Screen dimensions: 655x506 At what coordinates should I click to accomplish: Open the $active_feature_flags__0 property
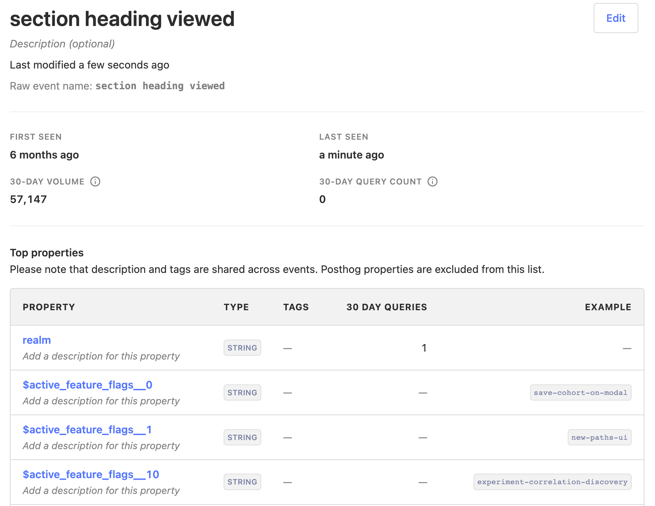coord(87,385)
